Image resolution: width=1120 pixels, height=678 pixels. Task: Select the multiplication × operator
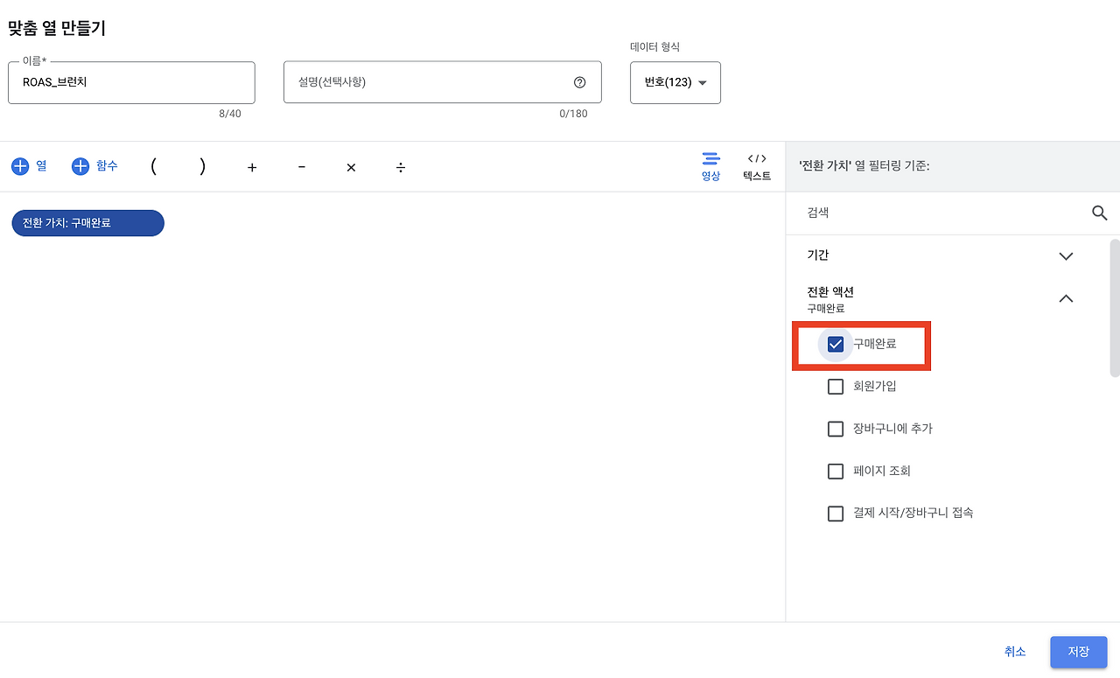(x=350, y=167)
